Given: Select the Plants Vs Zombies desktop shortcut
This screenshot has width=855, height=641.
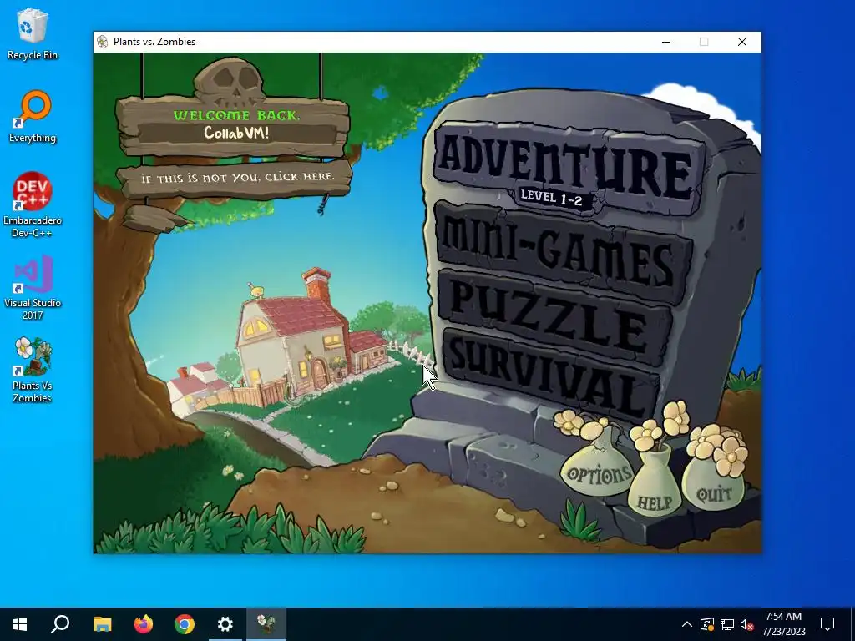Looking at the screenshot, I should pyautogui.click(x=33, y=371).
